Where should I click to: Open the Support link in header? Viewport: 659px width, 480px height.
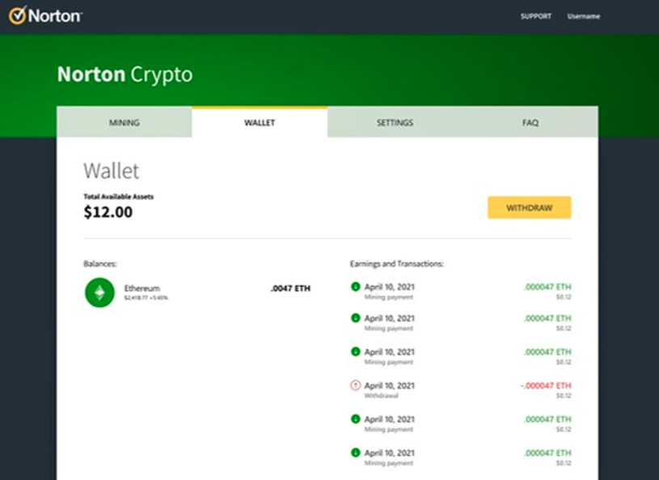(536, 16)
